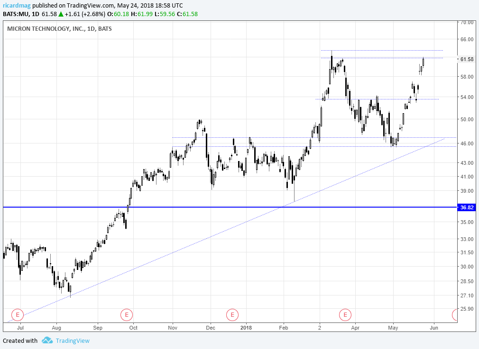Click the 'May' time axis label

(x=393, y=328)
